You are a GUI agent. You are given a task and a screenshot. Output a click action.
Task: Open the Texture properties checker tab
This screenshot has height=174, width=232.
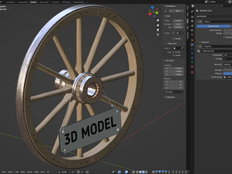192,72
